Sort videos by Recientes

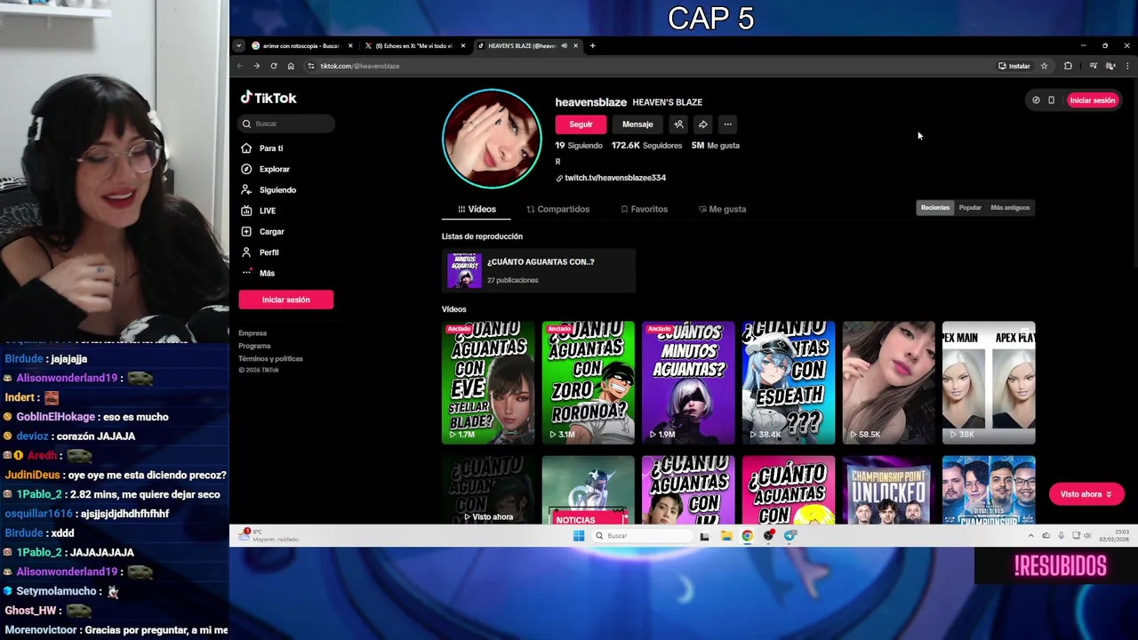coord(935,207)
